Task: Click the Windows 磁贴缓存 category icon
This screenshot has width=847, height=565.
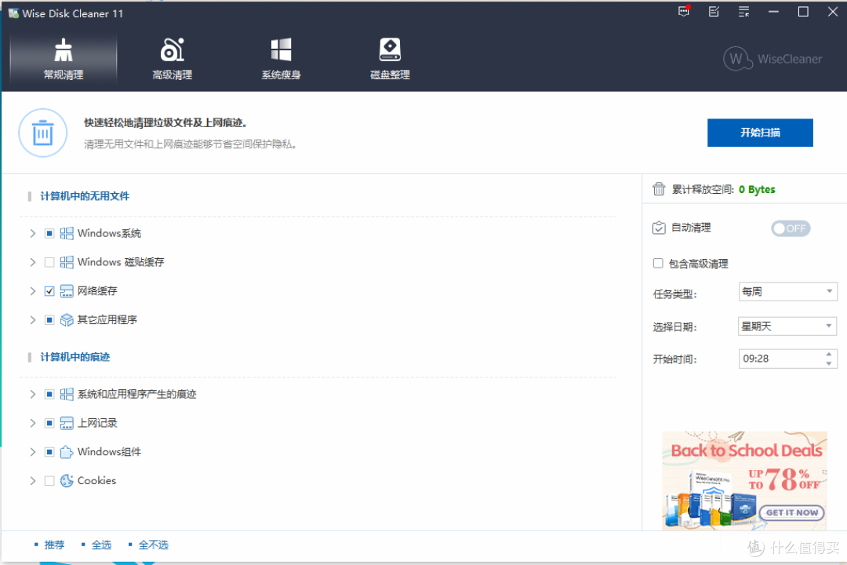Action: tap(67, 262)
